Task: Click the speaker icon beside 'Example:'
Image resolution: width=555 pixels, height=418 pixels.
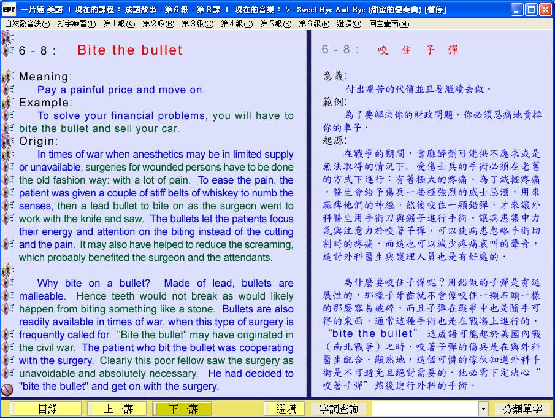Action: click(x=8, y=103)
